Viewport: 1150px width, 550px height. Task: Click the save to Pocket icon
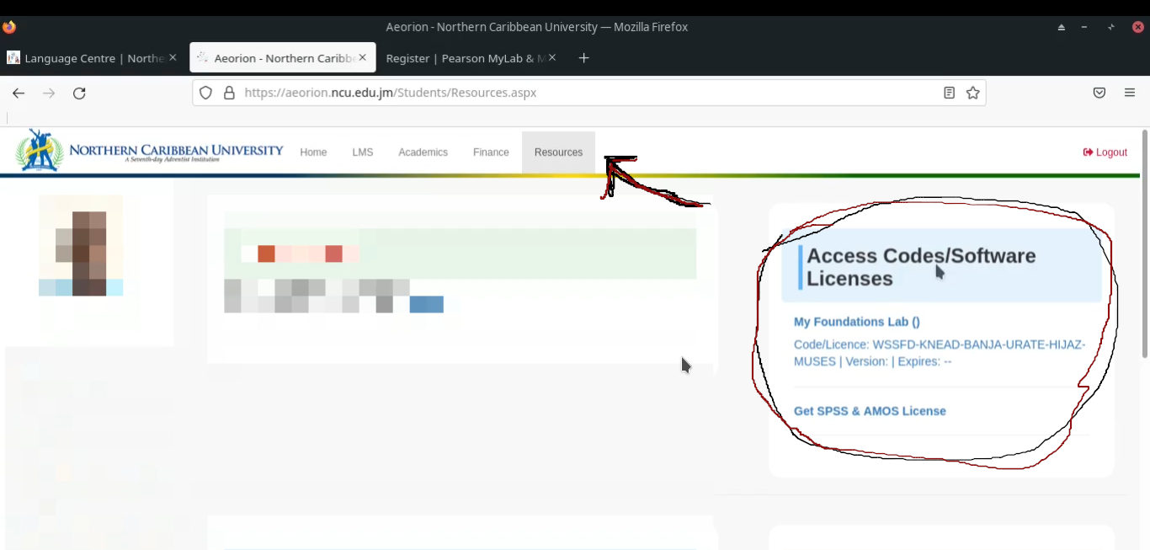point(1099,93)
